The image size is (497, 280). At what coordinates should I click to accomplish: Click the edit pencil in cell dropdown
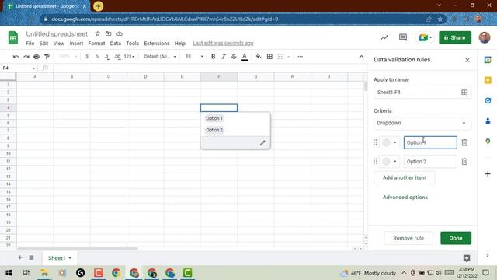click(262, 143)
